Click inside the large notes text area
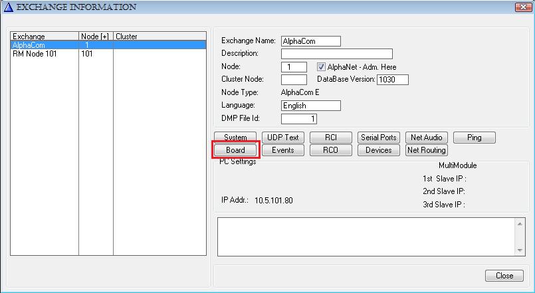The image size is (535, 293). coord(366,237)
